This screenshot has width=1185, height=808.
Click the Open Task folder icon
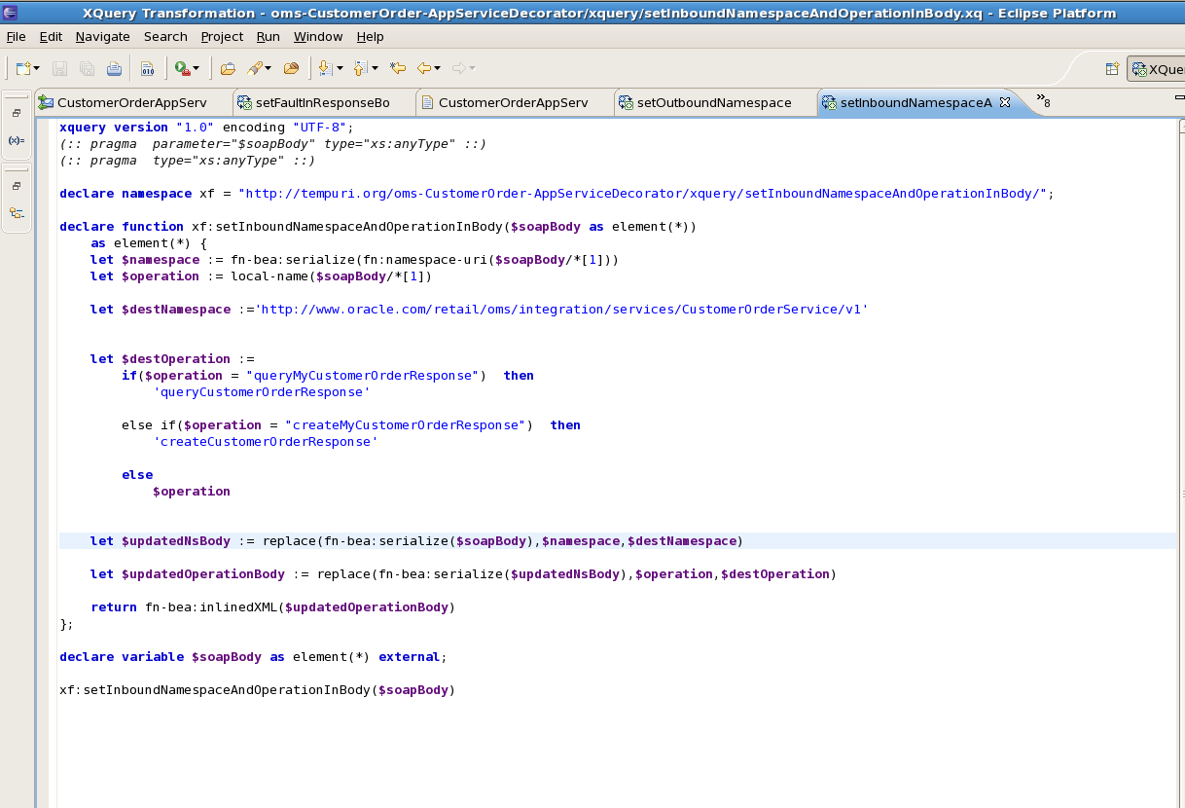291,68
